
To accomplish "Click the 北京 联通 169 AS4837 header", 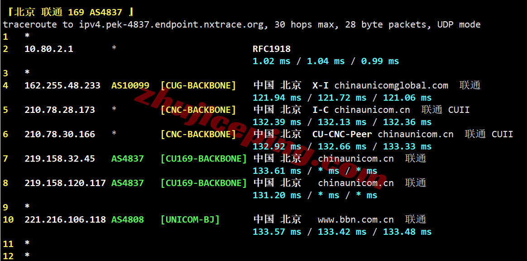I will (x=70, y=12).
